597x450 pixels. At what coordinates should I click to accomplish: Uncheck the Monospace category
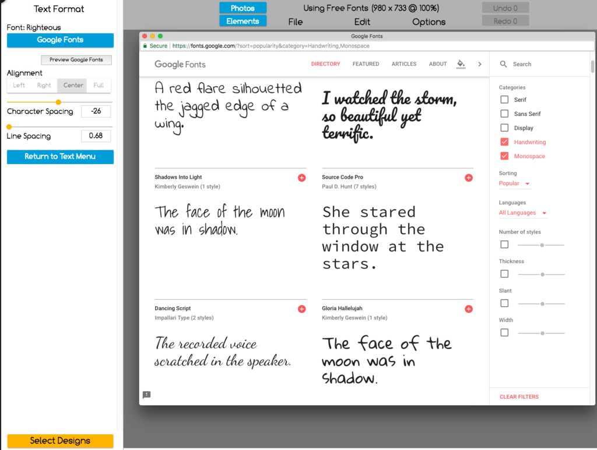click(504, 156)
